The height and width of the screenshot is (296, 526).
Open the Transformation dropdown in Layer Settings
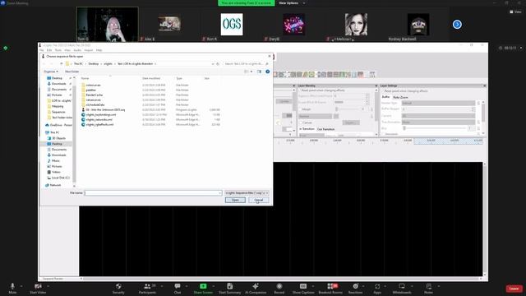[x=438, y=123]
